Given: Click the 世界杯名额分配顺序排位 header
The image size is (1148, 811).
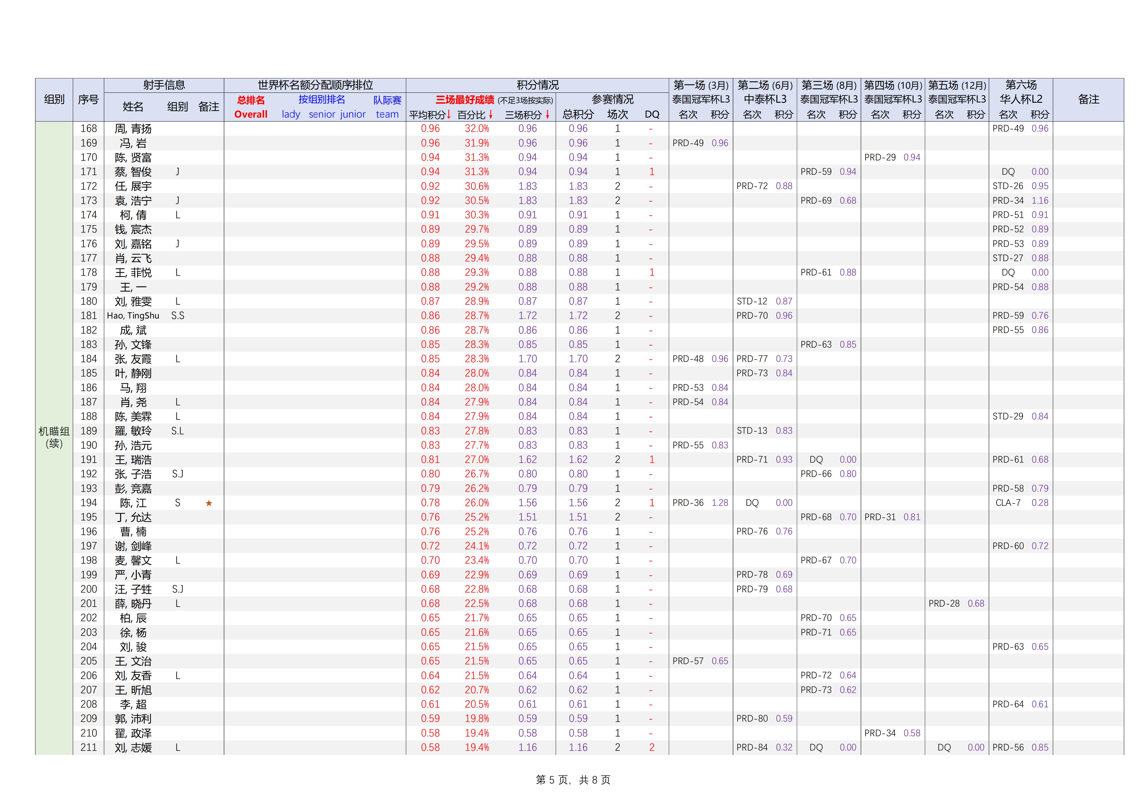Looking at the screenshot, I should tap(315, 85).
